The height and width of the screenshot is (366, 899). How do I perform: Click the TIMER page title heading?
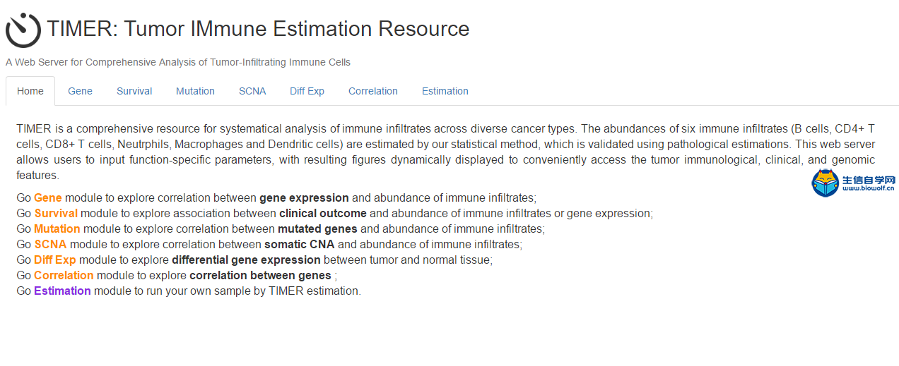pyautogui.click(x=258, y=29)
